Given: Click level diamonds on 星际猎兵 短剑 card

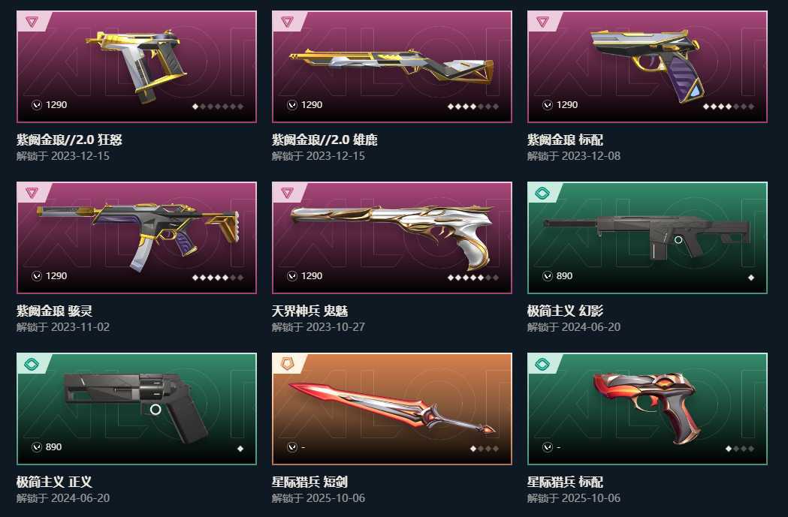Looking at the screenshot, I should [x=484, y=449].
